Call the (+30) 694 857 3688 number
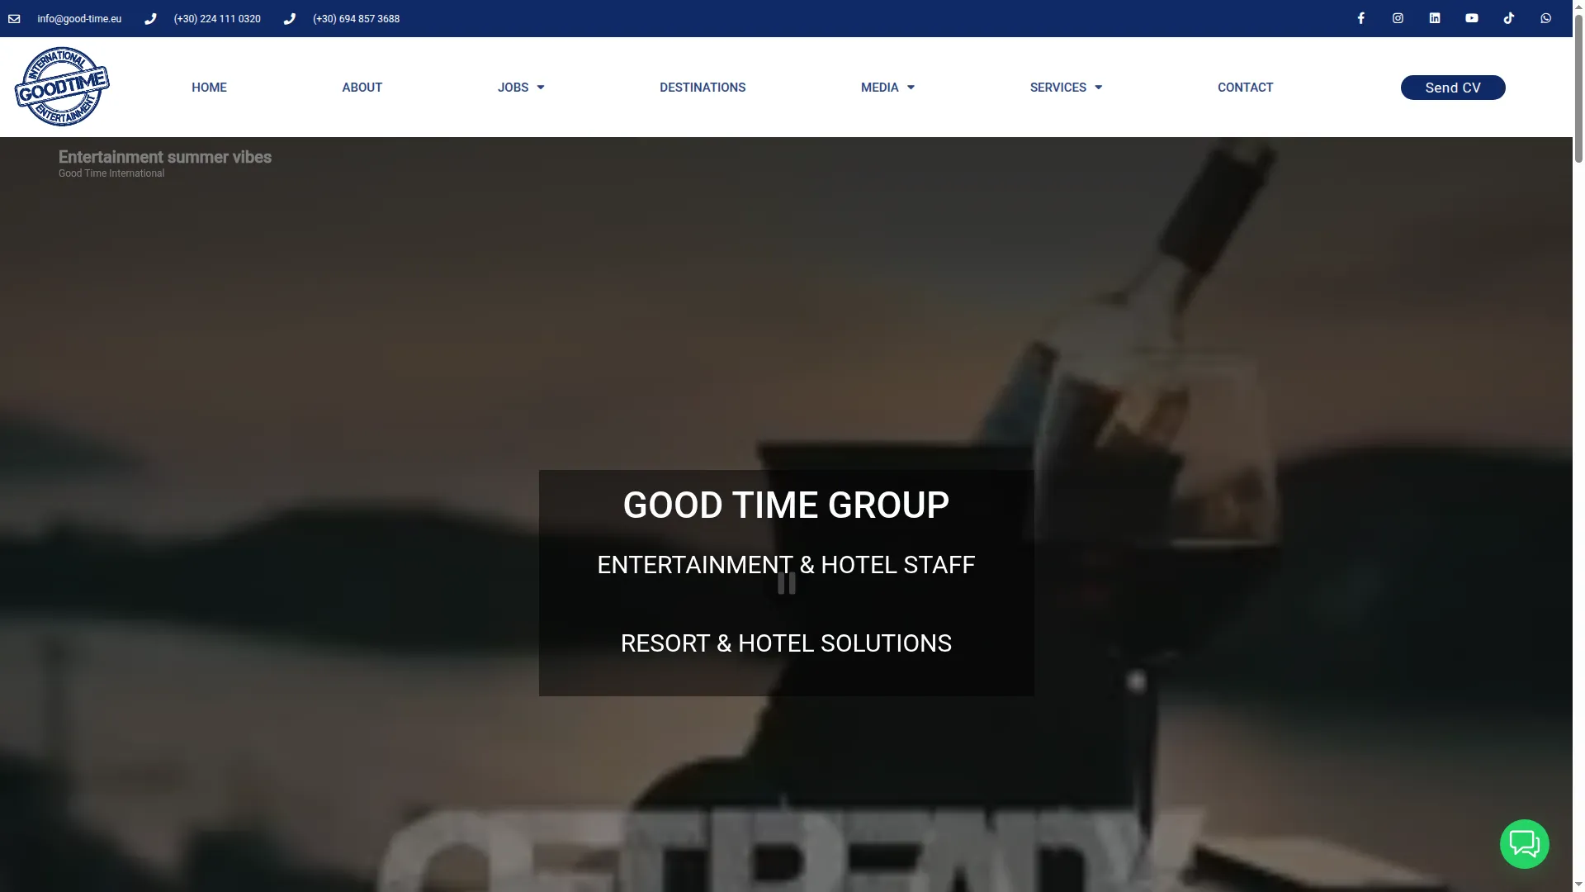 pyautogui.click(x=356, y=19)
